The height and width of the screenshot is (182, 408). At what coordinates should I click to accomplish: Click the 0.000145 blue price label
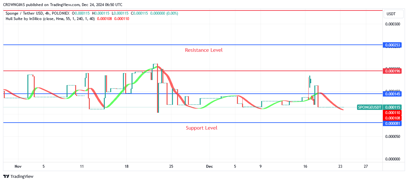[392, 94]
